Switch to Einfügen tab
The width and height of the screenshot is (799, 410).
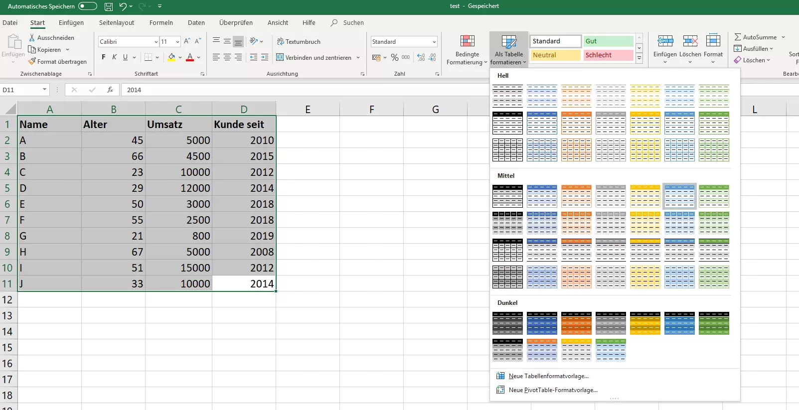(71, 23)
